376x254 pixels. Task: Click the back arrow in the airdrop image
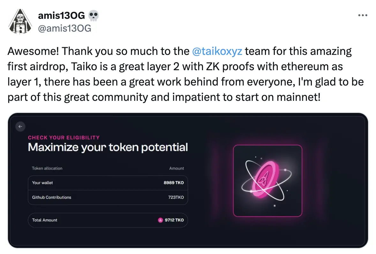click(x=20, y=127)
